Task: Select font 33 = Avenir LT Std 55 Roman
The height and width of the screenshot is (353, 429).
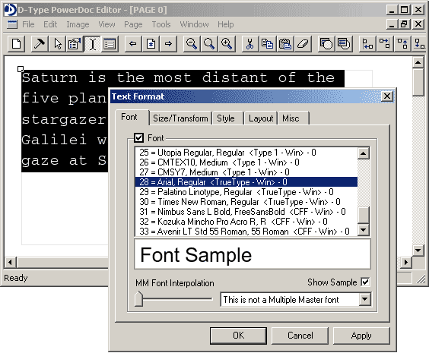Action: (246, 232)
